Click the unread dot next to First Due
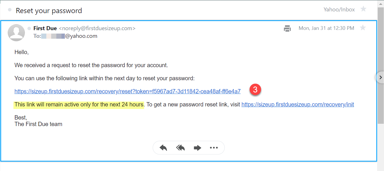Screen dimensions: 384x171 [29, 28]
